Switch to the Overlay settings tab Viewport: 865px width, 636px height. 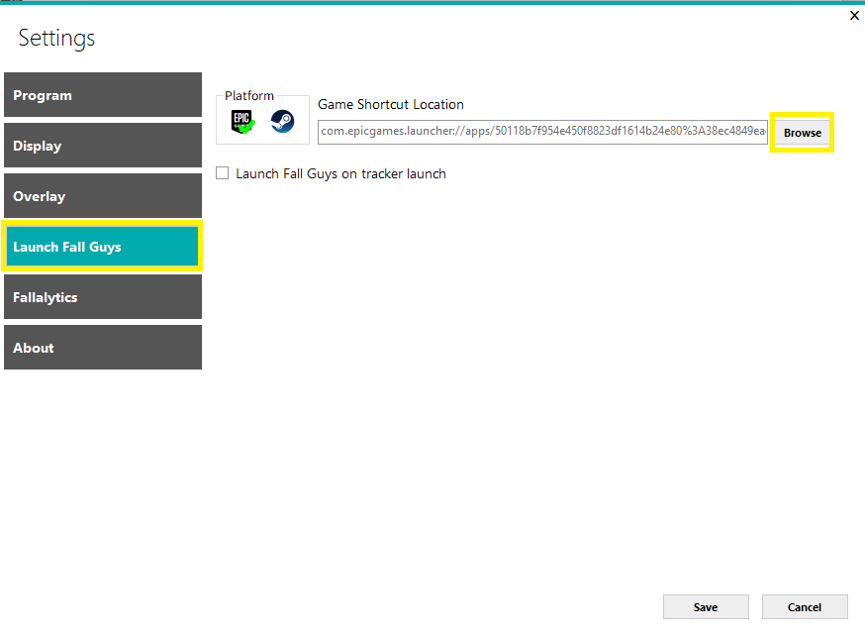[x=103, y=196]
